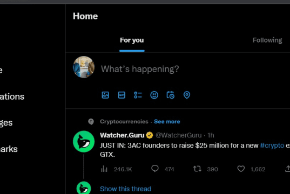Open the Show this thread link
Viewport: 290px width, 194px height.
click(x=125, y=189)
